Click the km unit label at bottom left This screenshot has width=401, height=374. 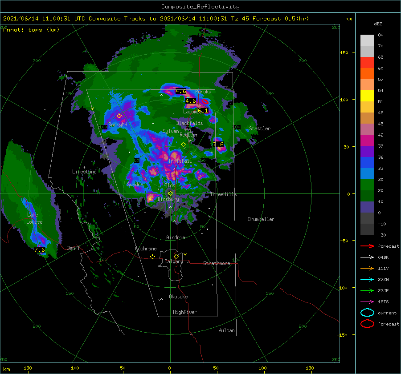click(6, 369)
